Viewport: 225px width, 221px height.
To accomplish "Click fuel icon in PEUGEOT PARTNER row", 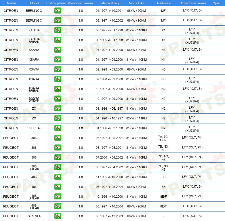I will coord(58,216).
